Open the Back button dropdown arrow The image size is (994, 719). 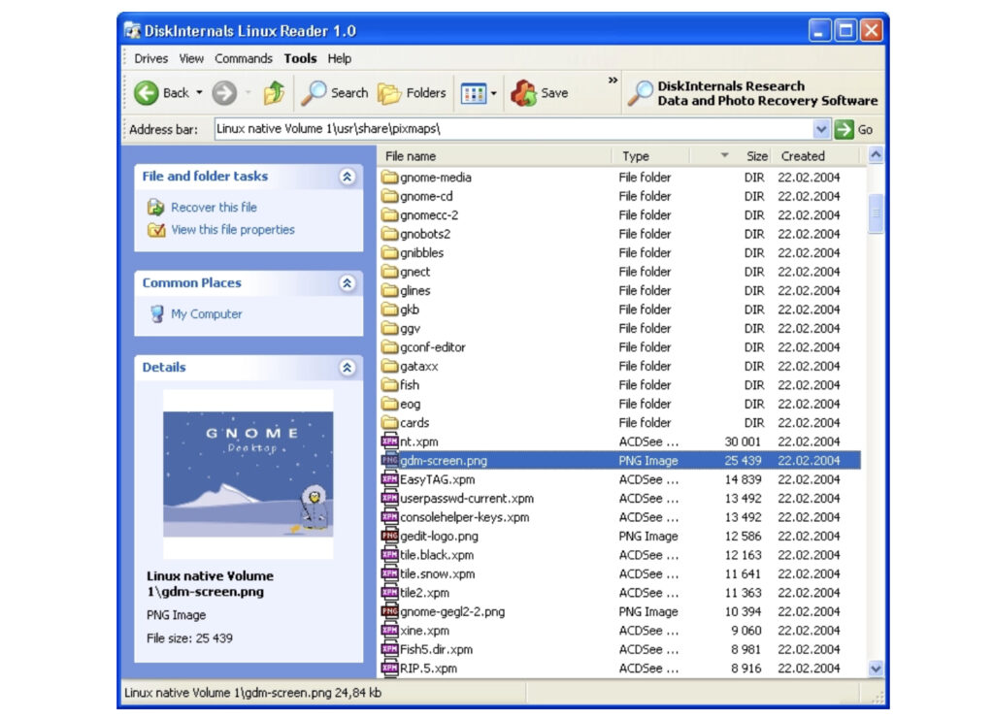[x=200, y=92]
